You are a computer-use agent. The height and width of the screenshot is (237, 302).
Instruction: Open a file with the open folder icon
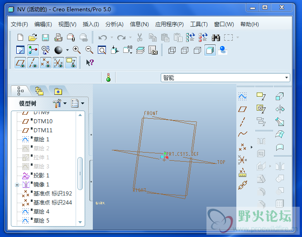tap(33, 37)
